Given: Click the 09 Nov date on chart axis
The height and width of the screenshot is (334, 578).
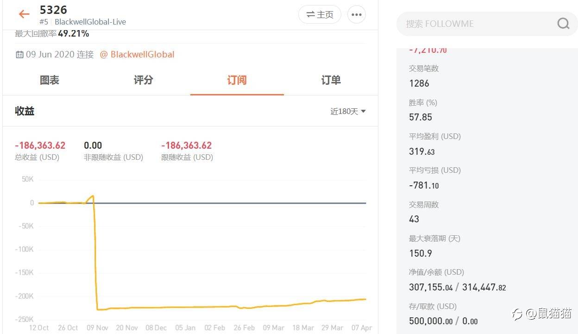Looking at the screenshot, I should coord(97,328).
